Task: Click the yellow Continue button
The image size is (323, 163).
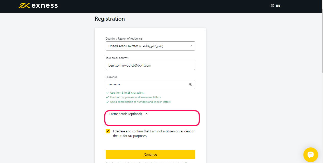Action: pyautogui.click(x=150, y=154)
